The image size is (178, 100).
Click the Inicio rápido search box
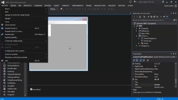[150, 2]
